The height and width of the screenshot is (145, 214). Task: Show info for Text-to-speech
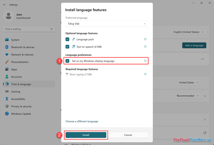click(145, 46)
